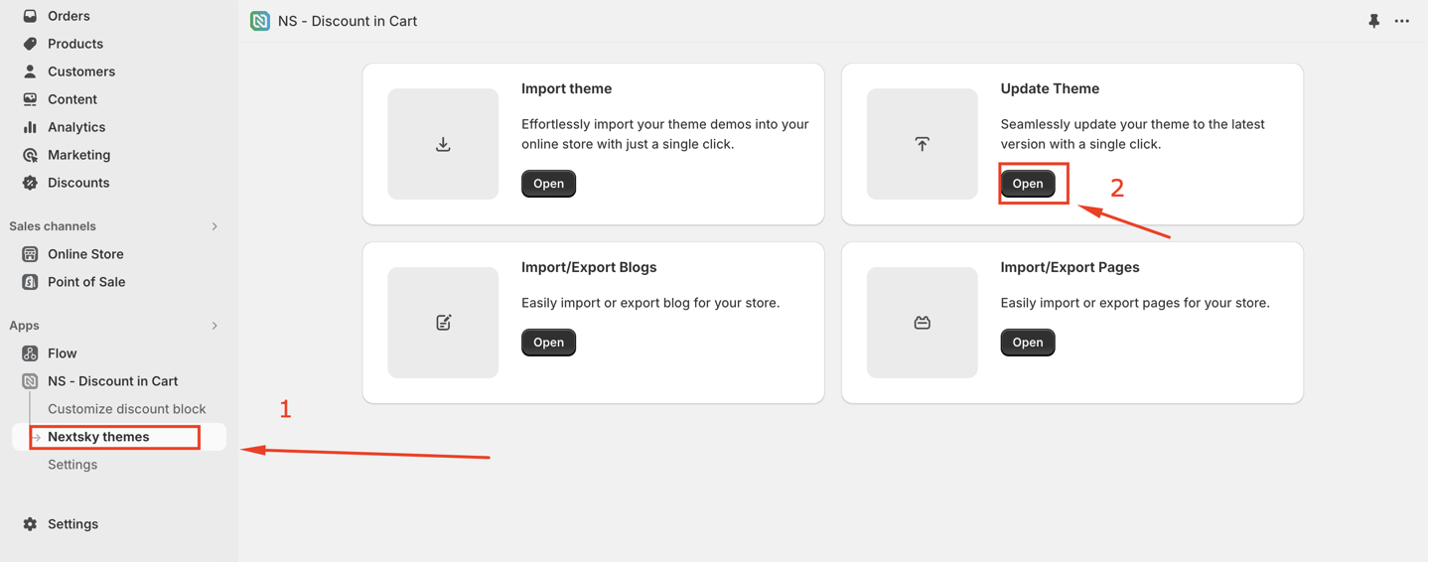Open the bottom Settings with gear icon
This screenshot has height=562, width=1429.
(x=72, y=524)
